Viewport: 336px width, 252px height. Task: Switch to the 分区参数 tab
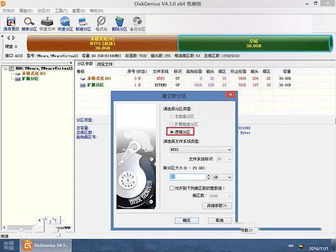pos(85,64)
